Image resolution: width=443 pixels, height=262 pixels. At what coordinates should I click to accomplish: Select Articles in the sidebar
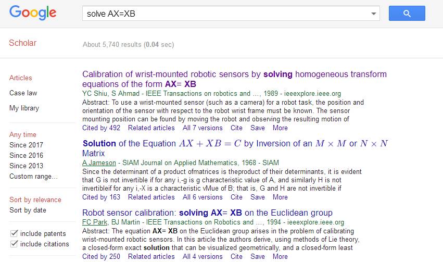point(21,78)
